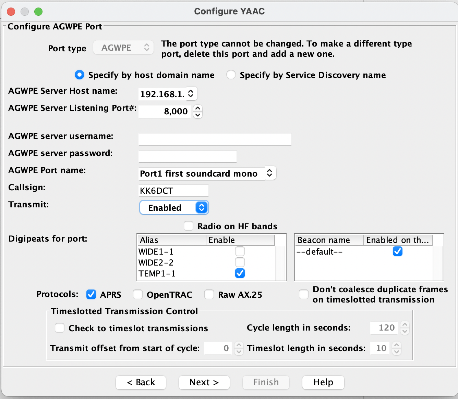Select the 'Specify by host domain name' radio button
The width and height of the screenshot is (458, 399).
tap(79, 75)
